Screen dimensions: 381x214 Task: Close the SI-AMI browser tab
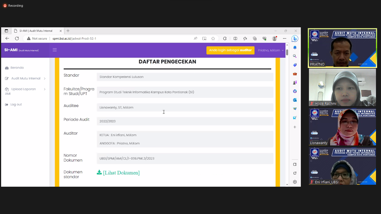(61, 31)
